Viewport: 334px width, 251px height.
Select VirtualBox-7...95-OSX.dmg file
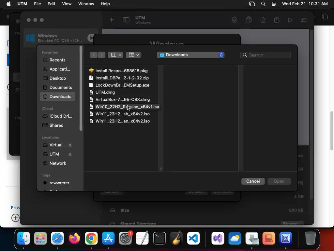123,100
